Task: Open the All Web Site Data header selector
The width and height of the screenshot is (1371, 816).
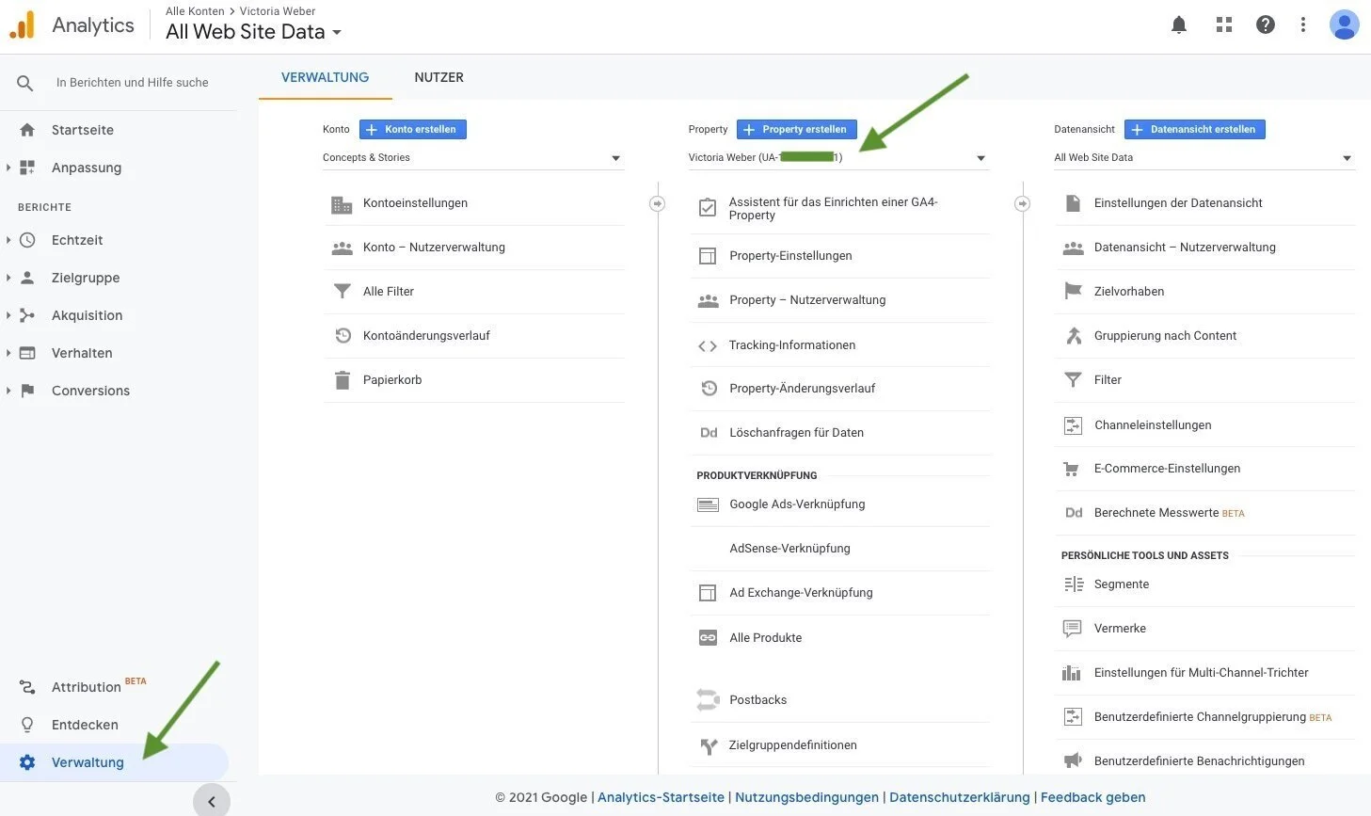Action: tap(253, 32)
